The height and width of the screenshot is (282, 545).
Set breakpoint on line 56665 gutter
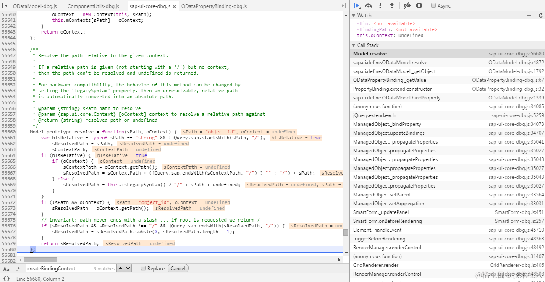[x=8, y=161]
